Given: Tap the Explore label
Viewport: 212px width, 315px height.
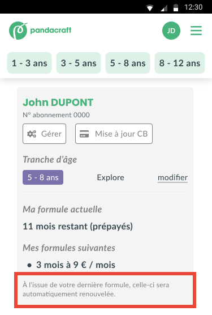Looking at the screenshot, I should click(x=111, y=177).
